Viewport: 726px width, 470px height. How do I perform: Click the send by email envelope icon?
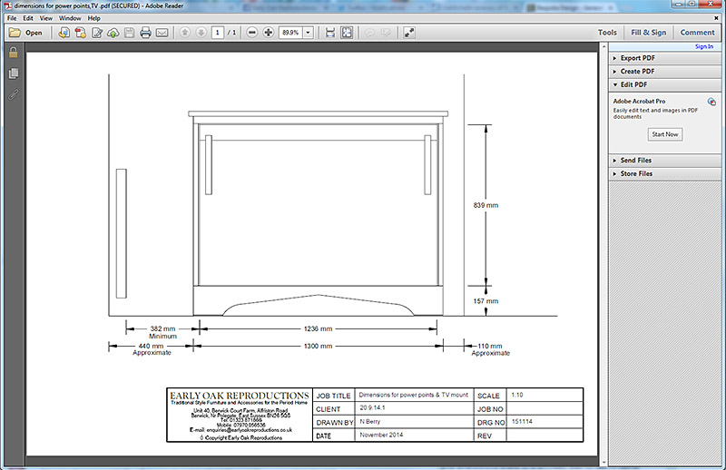[x=162, y=33]
